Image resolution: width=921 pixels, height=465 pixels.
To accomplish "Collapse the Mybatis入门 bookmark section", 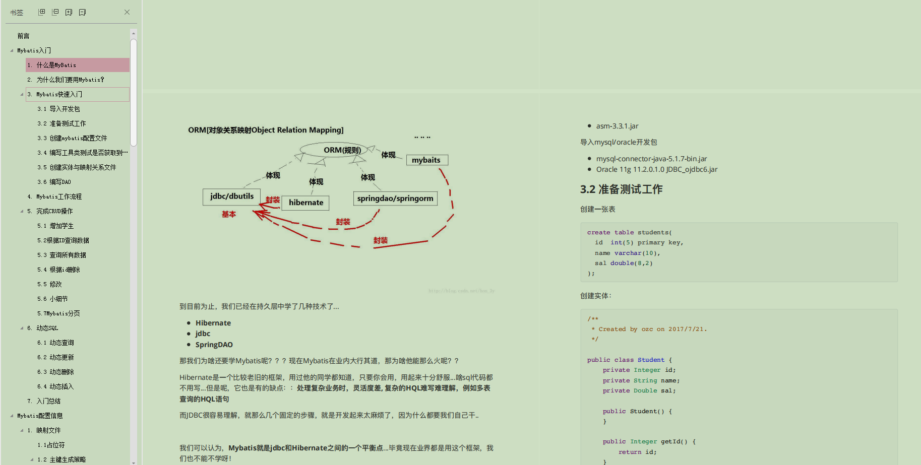I will 12,50.
